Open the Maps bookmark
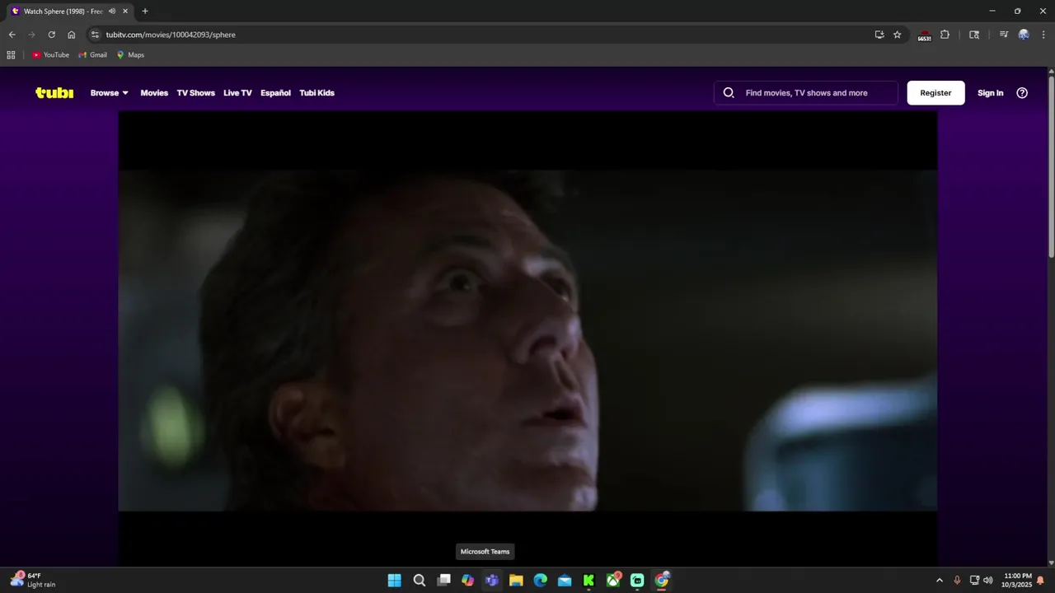The width and height of the screenshot is (1055, 593). point(130,55)
